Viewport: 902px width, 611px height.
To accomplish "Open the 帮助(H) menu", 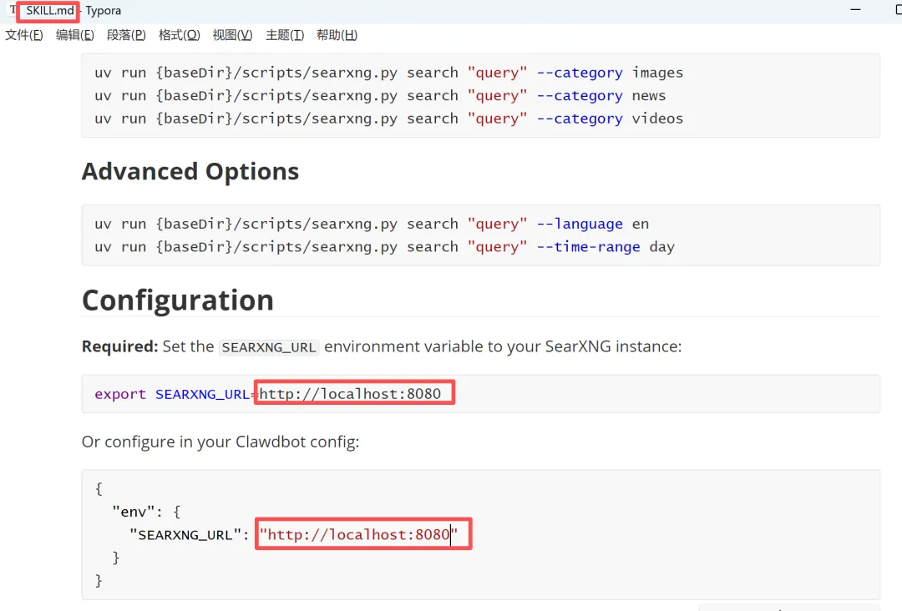I will (x=337, y=35).
